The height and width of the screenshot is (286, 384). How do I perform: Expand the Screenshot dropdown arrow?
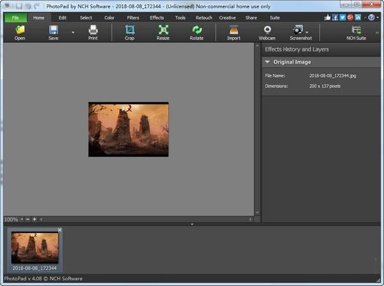pos(307,31)
